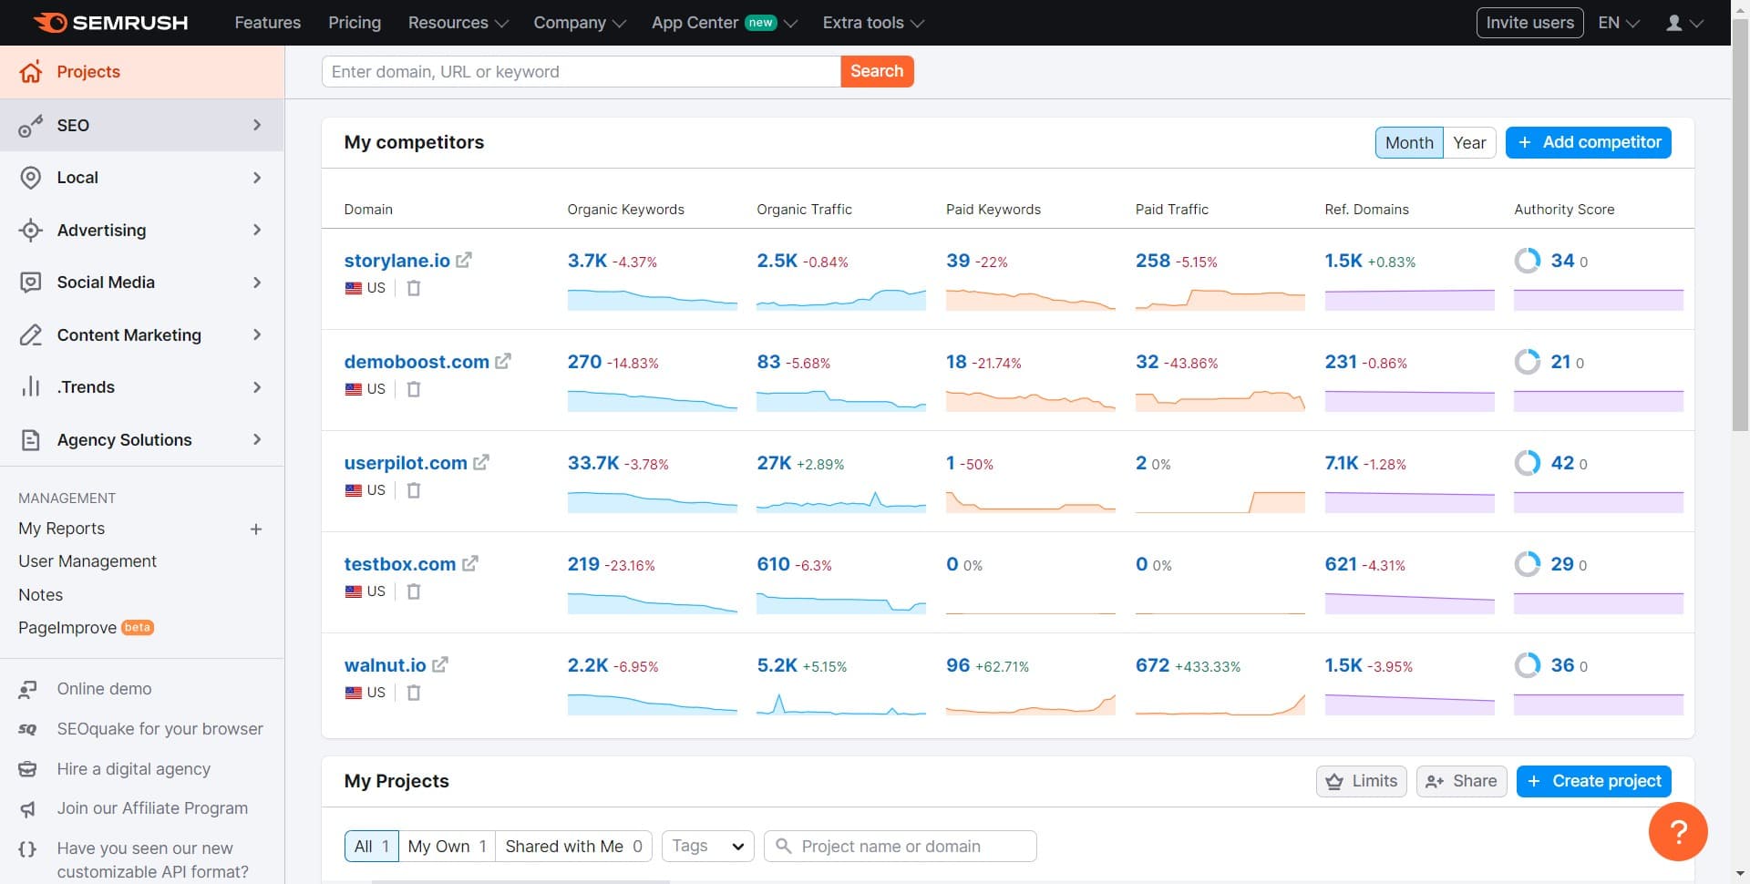Click the SEOquake icon in the sidebar

(x=26, y=729)
